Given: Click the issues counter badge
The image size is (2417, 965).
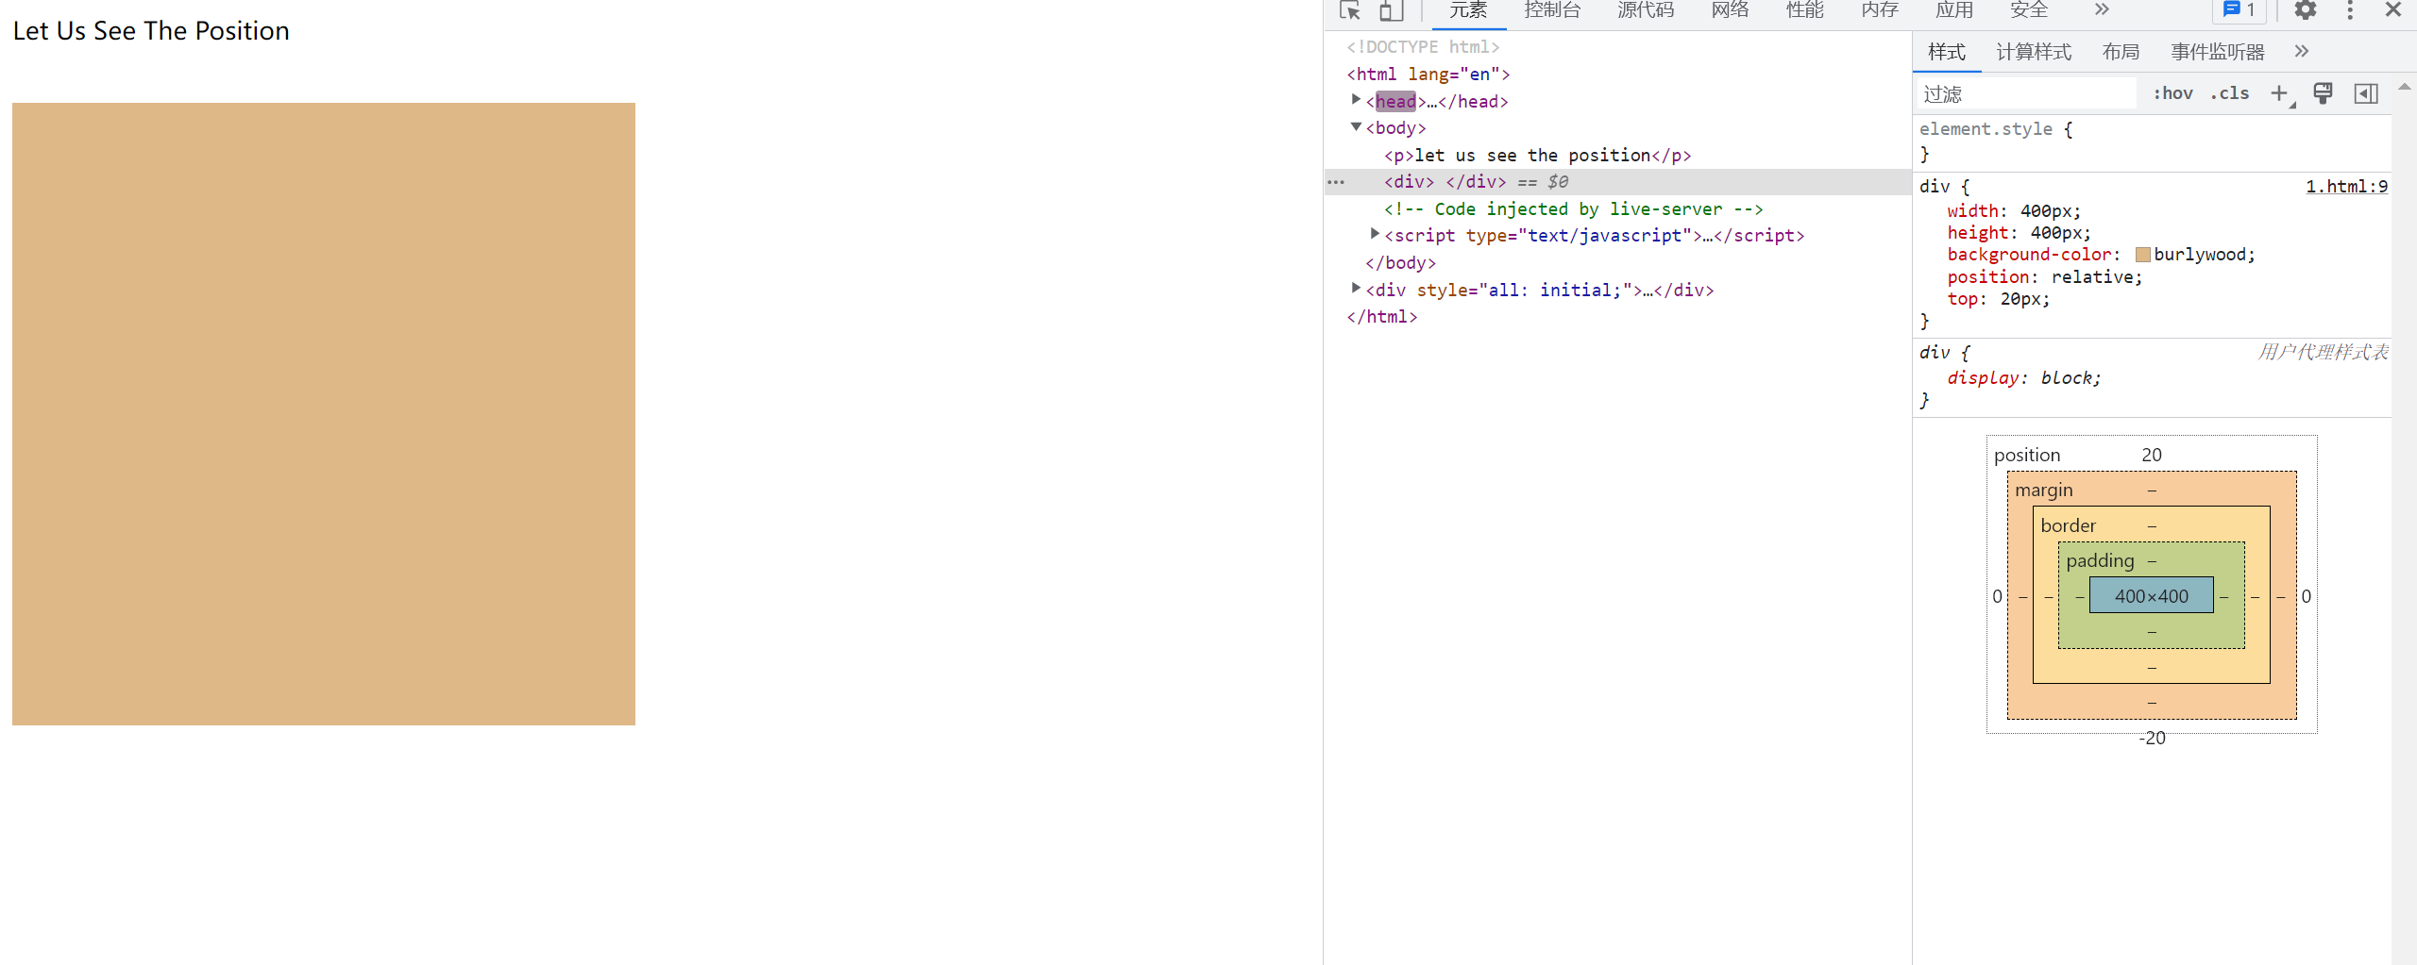Looking at the screenshot, I should coord(2240,10).
